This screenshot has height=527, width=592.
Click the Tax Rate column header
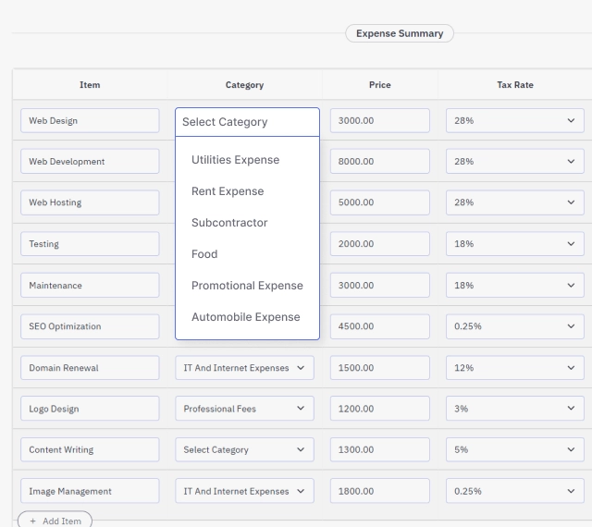click(515, 85)
